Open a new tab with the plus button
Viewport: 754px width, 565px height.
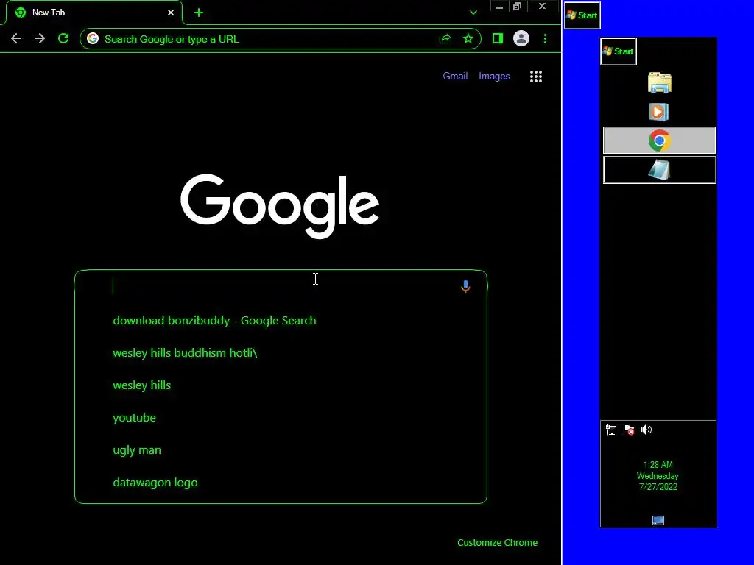click(199, 13)
